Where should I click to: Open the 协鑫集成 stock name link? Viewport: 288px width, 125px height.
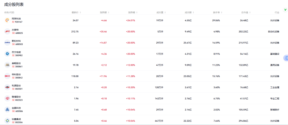click(16, 119)
